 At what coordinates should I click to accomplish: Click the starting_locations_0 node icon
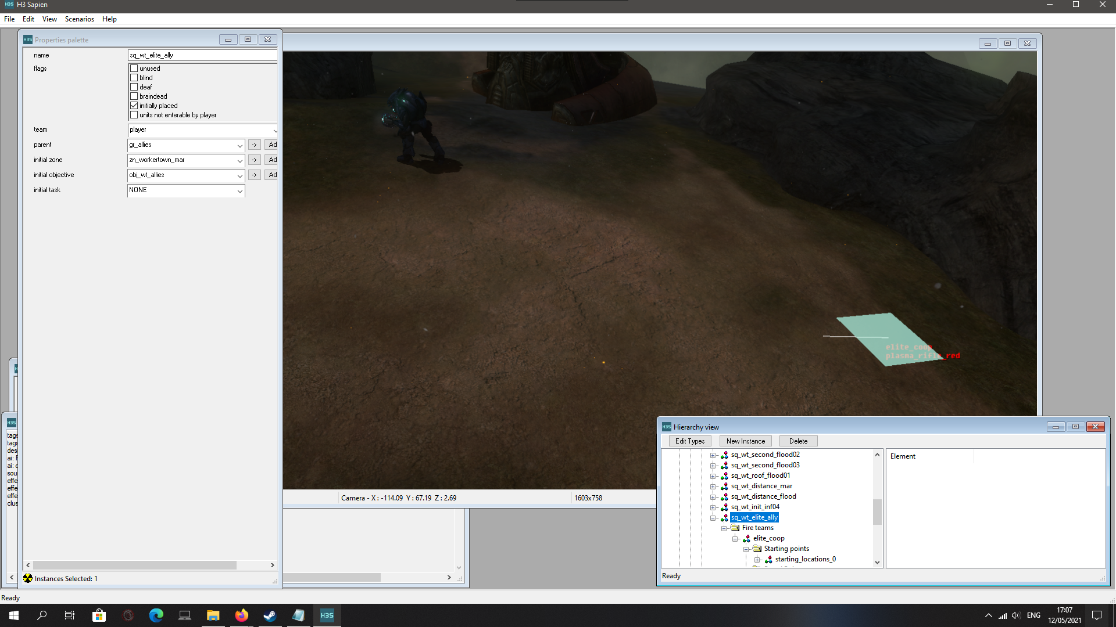point(768,560)
